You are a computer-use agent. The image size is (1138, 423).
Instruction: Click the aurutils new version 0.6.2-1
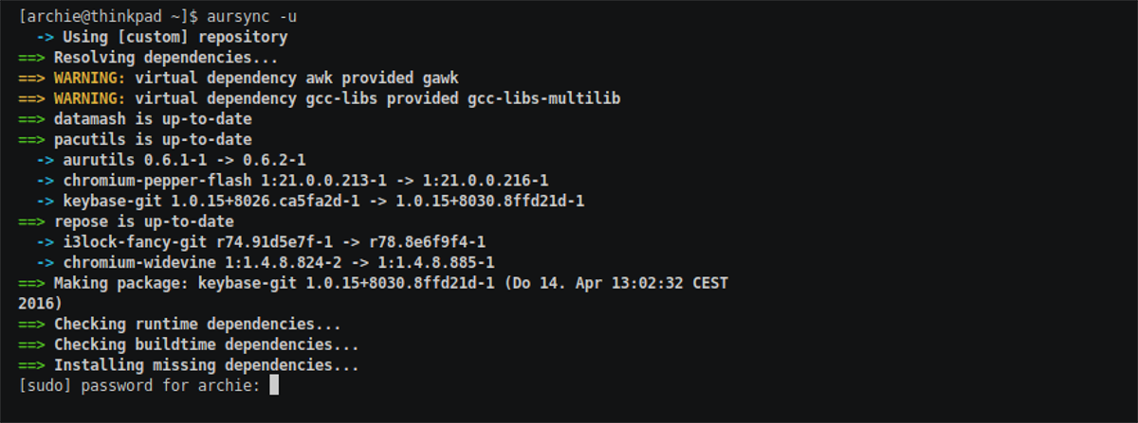click(273, 160)
